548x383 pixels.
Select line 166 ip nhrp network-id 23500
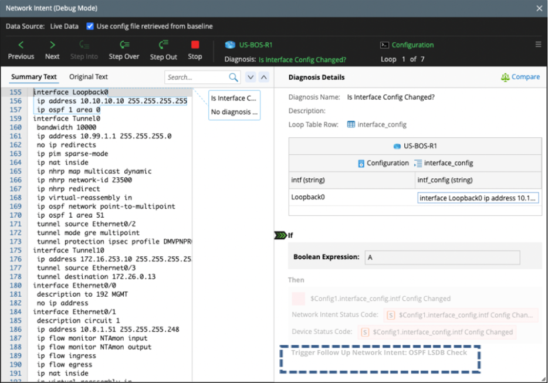point(84,180)
